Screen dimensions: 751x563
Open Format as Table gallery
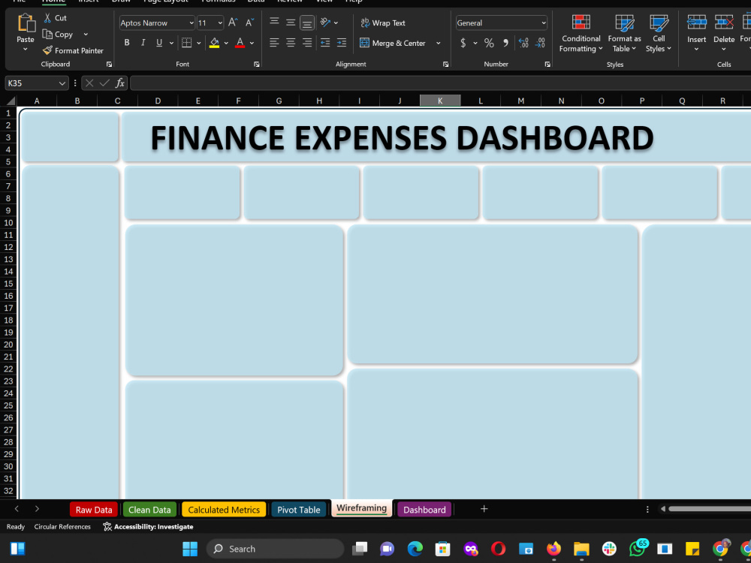[x=625, y=33]
